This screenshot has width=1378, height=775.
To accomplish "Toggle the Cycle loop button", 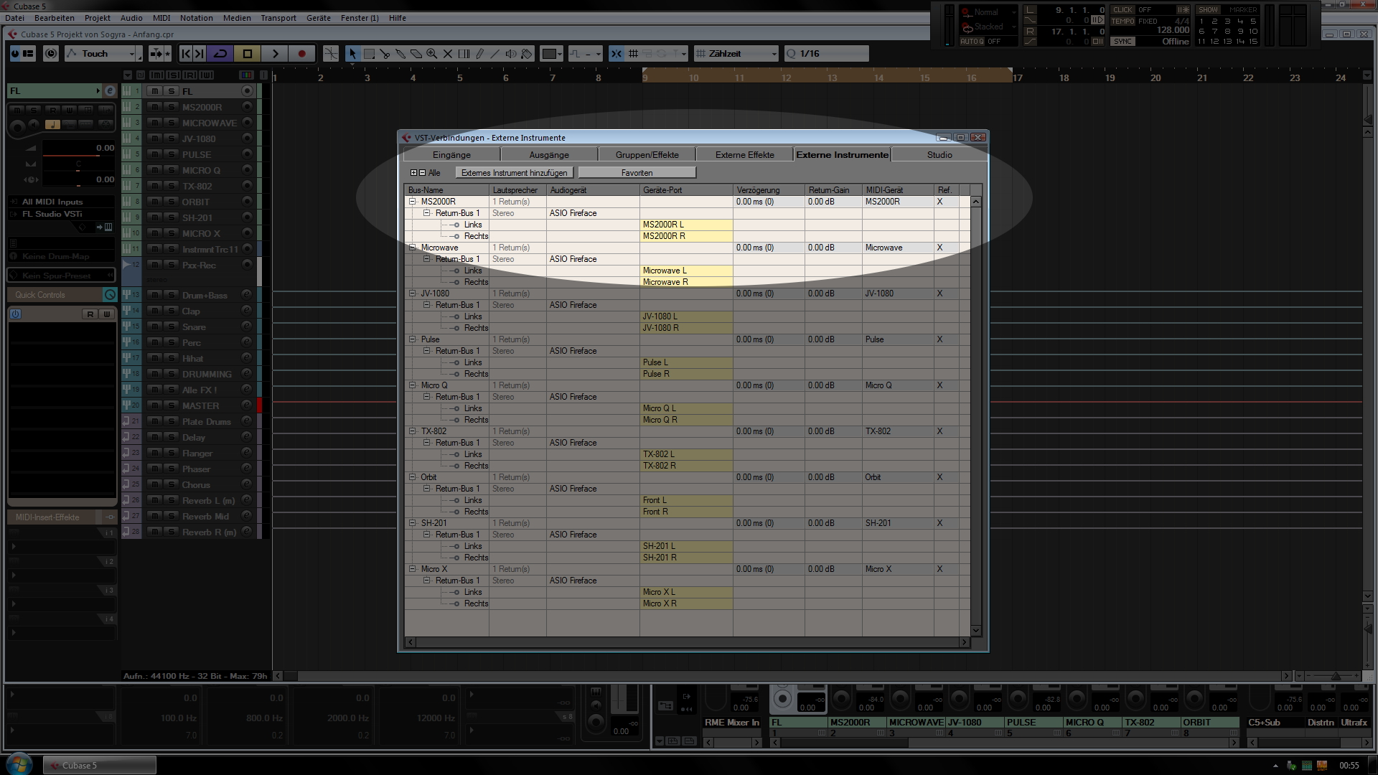I will pos(220,54).
